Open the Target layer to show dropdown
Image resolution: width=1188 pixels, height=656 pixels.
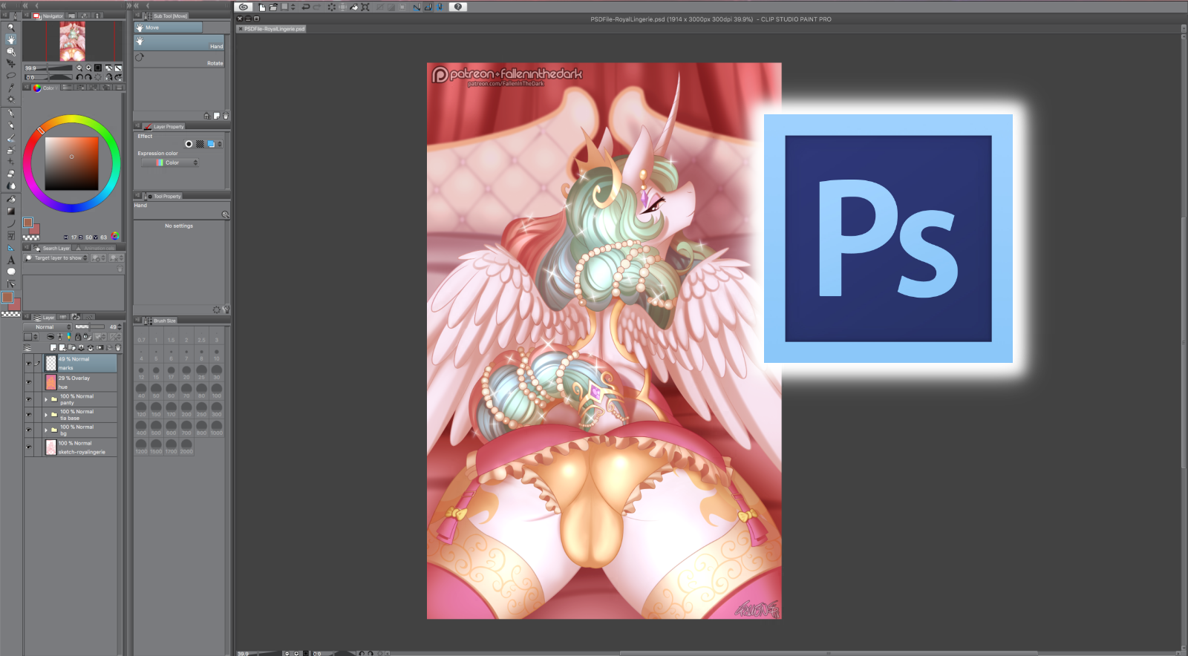pyautogui.click(x=56, y=258)
